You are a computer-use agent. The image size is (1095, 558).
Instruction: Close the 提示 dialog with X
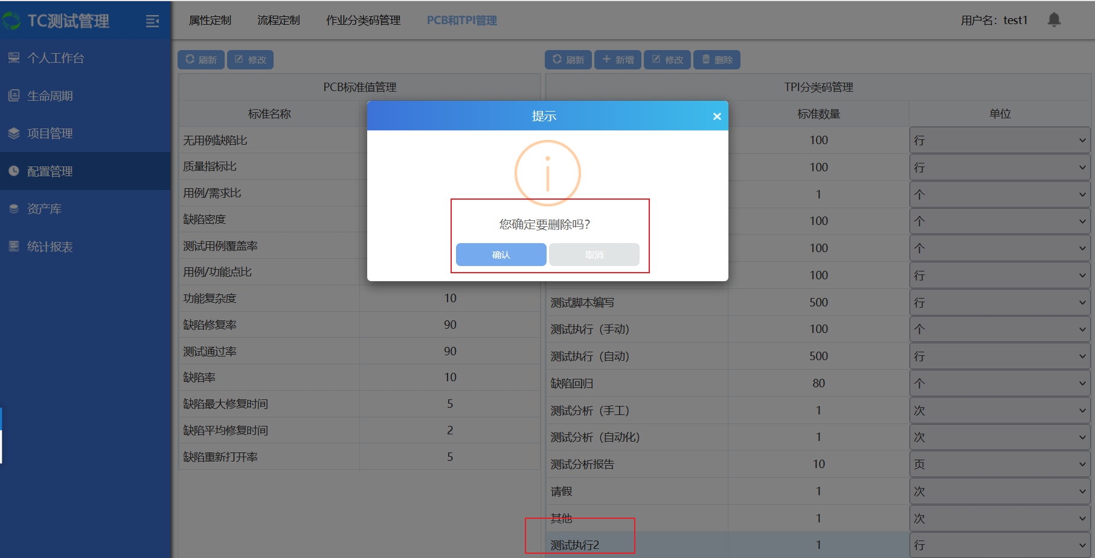click(x=716, y=116)
